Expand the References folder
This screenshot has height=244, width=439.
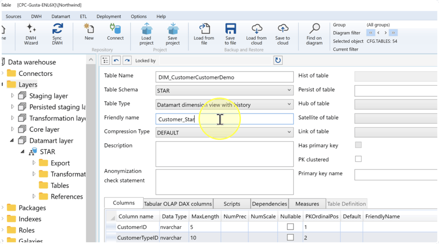point(34,196)
